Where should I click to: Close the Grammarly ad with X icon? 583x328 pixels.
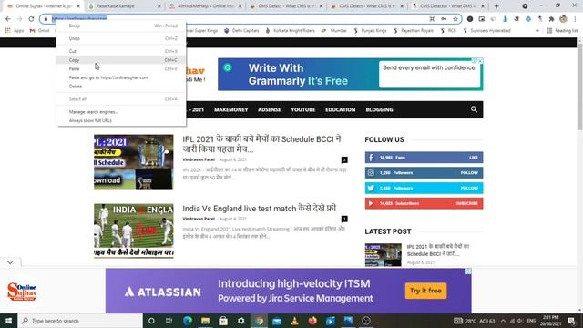pos(480,61)
